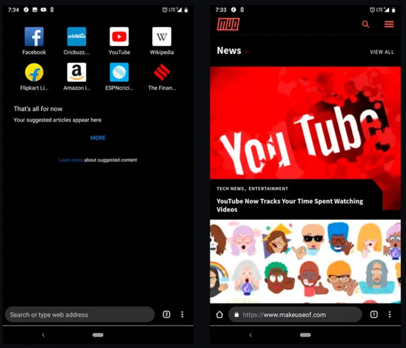Tap the left status bar alarm icon
This screenshot has height=348, width=406.
tap(164, 10)
